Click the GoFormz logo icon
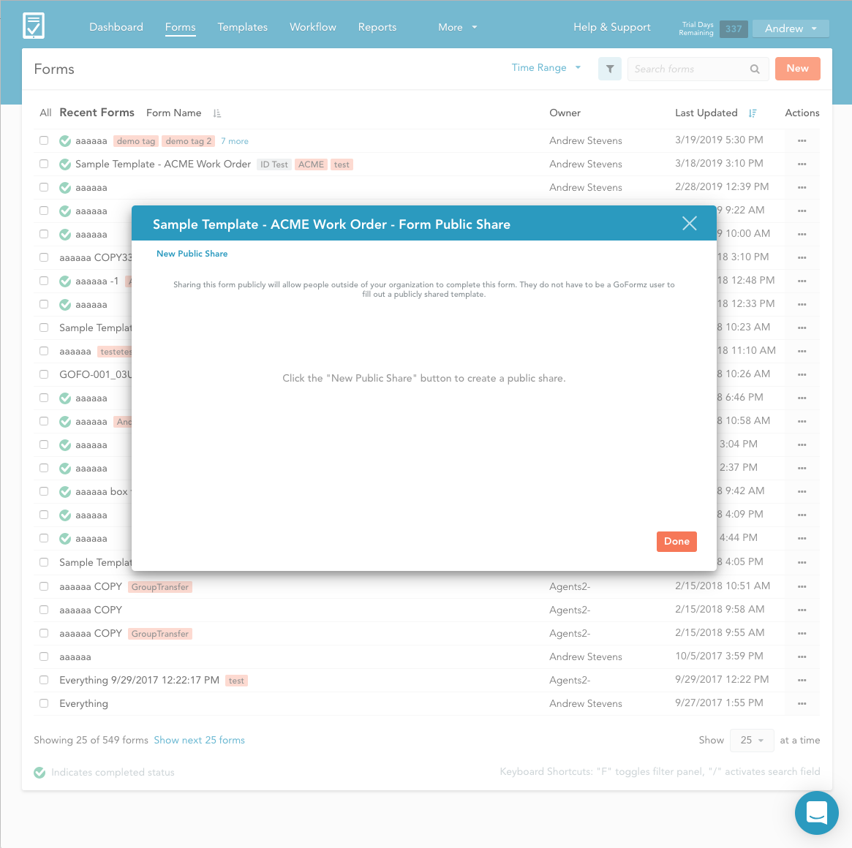 [34, 26]
